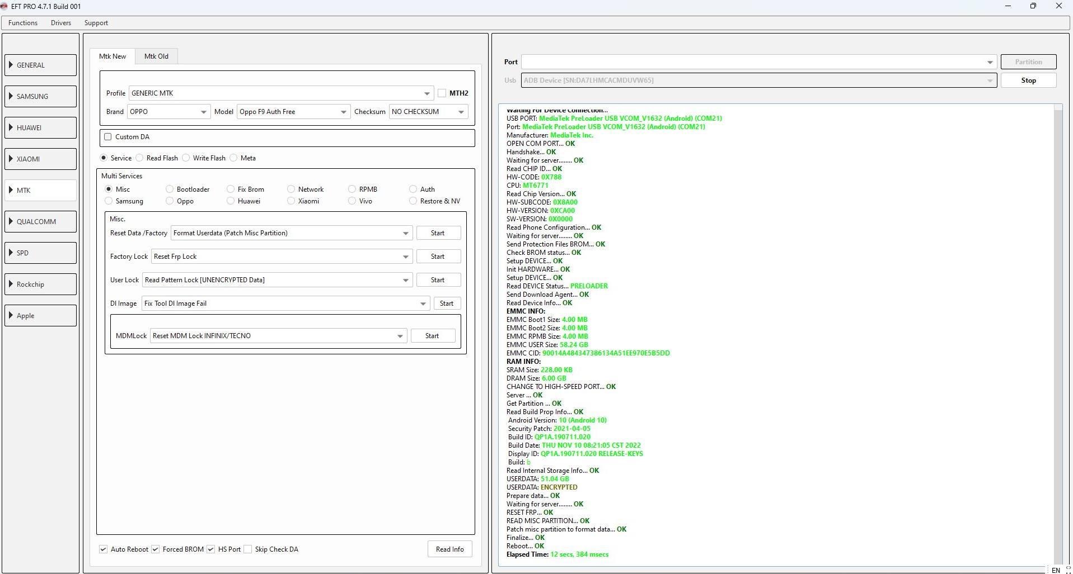Switch to the Mtk Old tab
Viewport: 1073px width, 574px height.
[x=156, y=56]
